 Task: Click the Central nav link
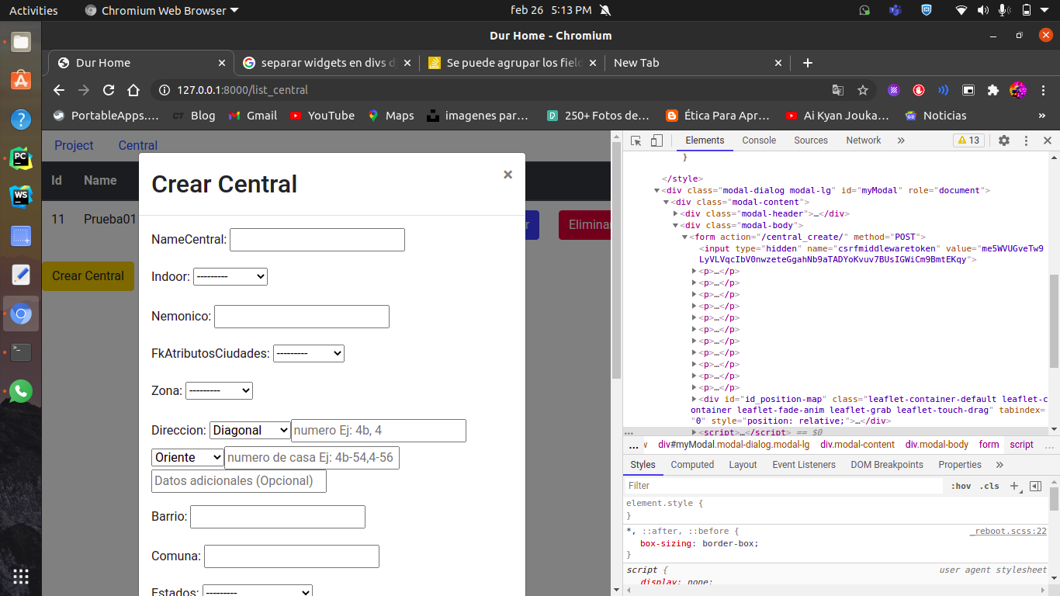138,146
